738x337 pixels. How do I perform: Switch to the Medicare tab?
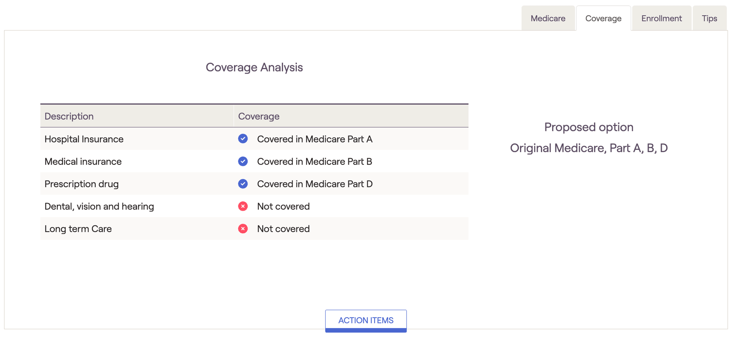click(548, 18)
